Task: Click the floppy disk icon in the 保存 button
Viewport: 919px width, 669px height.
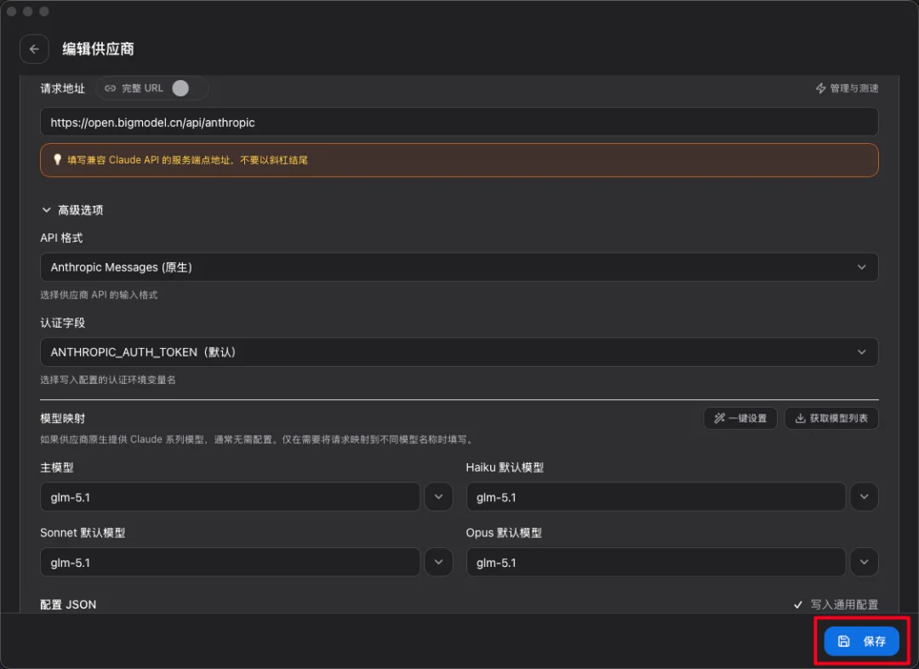Action: (842, 641)
